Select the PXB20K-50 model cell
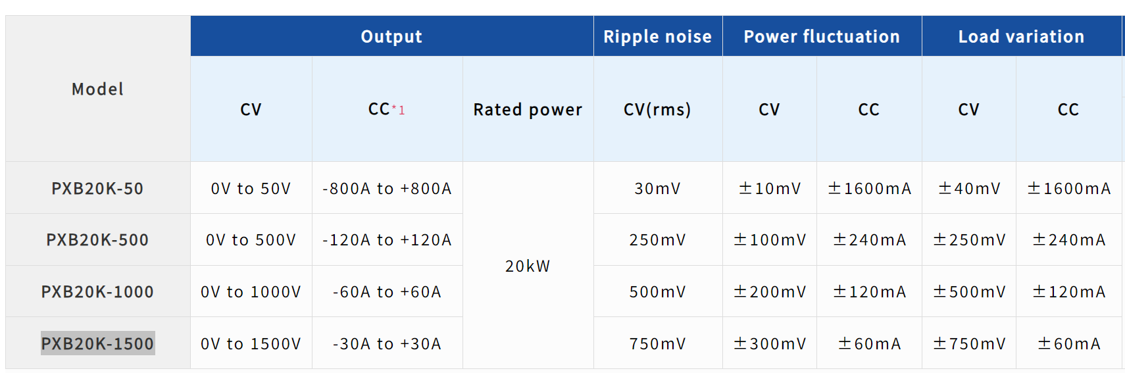Image resolution: width=1125 pixels, height=373 pixels. pyautogui.click(x=97, y=189)
